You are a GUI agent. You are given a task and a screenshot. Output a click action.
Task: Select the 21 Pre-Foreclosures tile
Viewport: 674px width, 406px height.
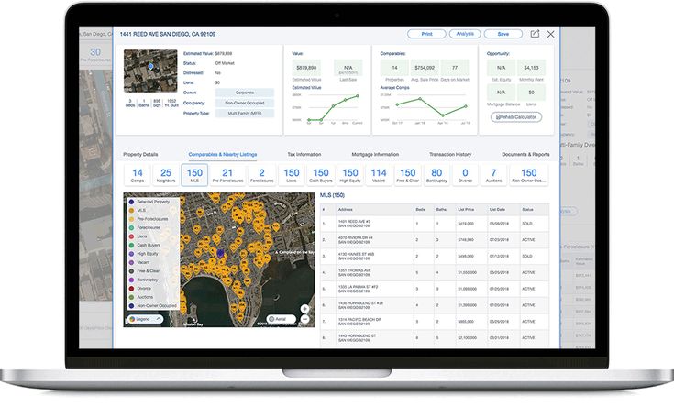click(227, 175)
